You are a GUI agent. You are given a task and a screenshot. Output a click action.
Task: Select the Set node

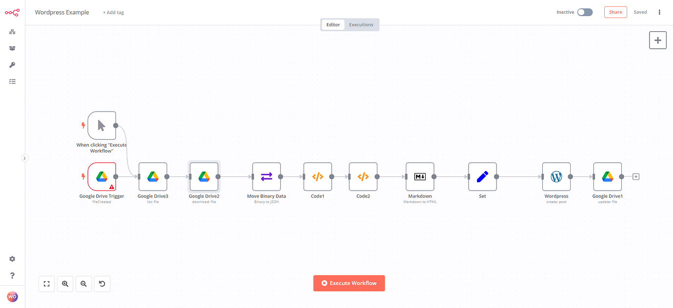pos(482,176)
